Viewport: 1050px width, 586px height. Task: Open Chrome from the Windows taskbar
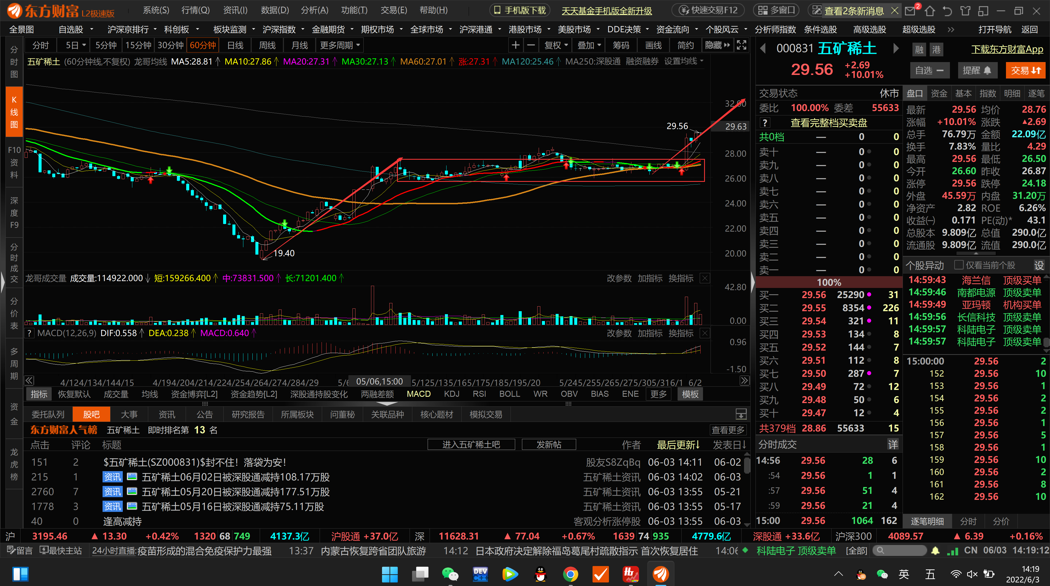570,574
